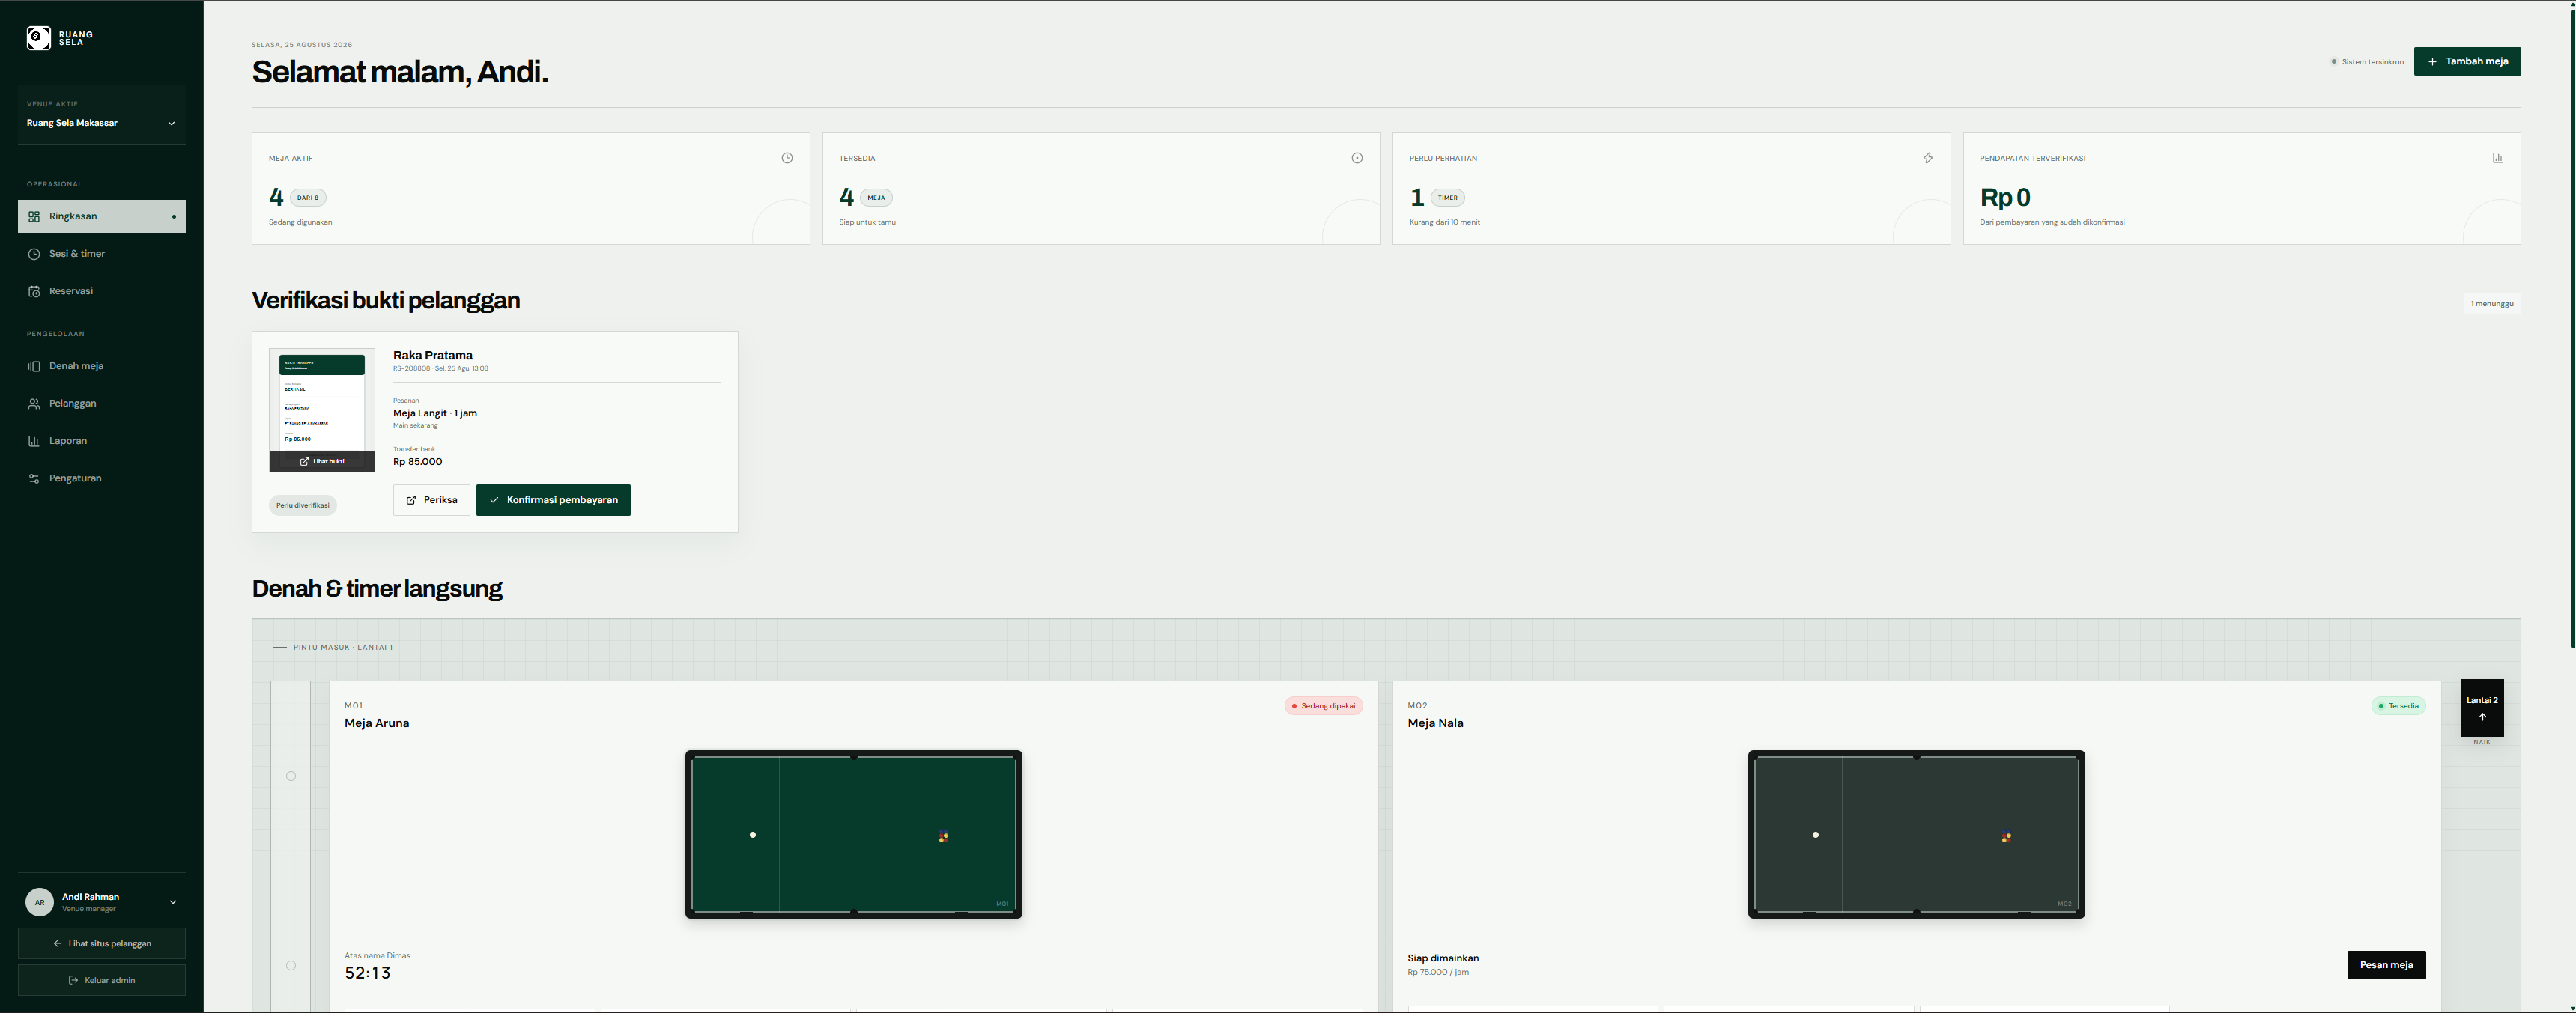Click the AR avatar circle
The image size is (2576, 1013).
tap(39, 902)
